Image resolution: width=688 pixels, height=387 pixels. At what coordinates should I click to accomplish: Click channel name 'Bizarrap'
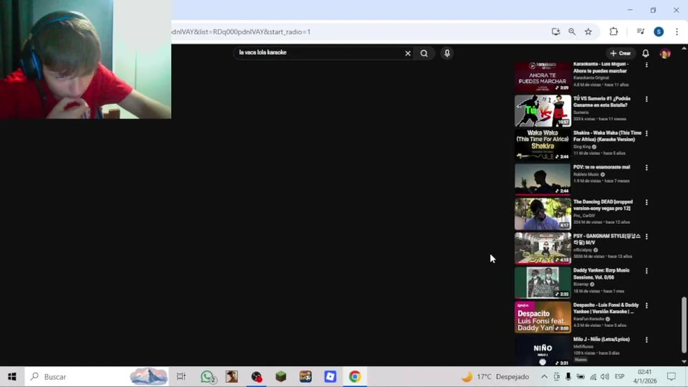tap(580, 284)
